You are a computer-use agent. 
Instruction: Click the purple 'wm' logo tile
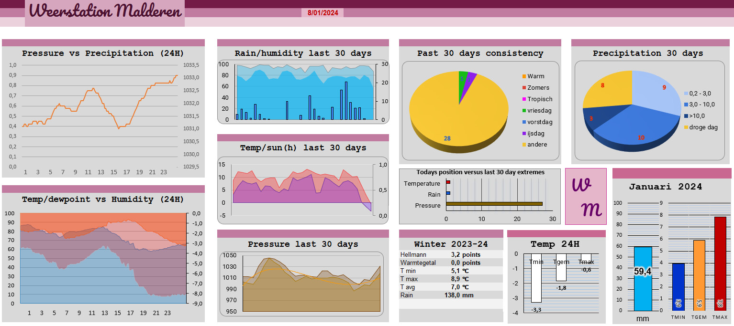(586, 196)
